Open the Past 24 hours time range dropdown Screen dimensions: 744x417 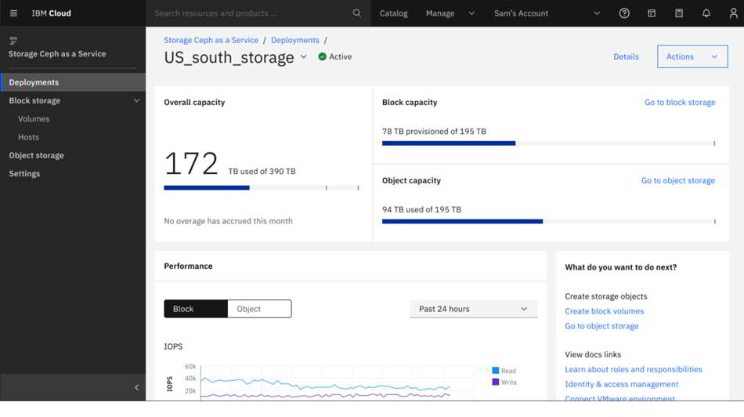pyautogui.click(x=474, y=309)
